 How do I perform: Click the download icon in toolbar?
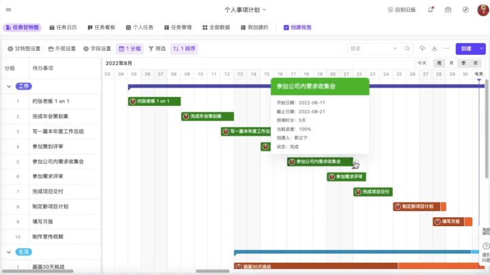pyautogui.click(x=434, y=48)
